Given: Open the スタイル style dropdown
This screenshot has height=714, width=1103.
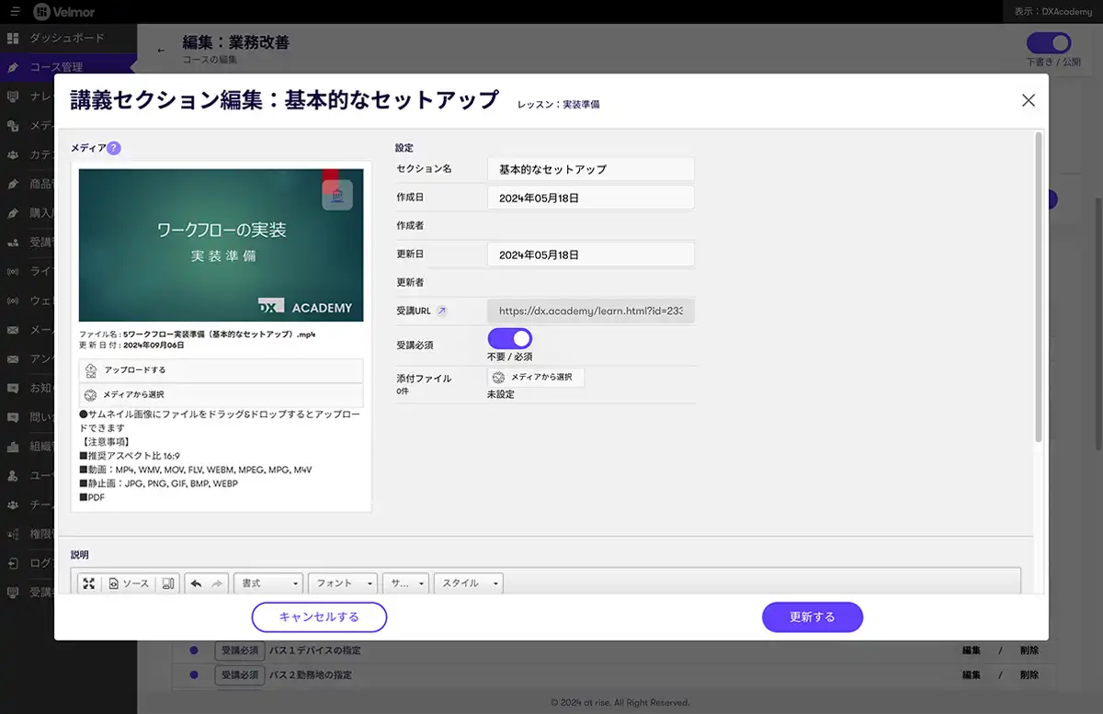Looking at the screenshot, I should tap(468, 584).
